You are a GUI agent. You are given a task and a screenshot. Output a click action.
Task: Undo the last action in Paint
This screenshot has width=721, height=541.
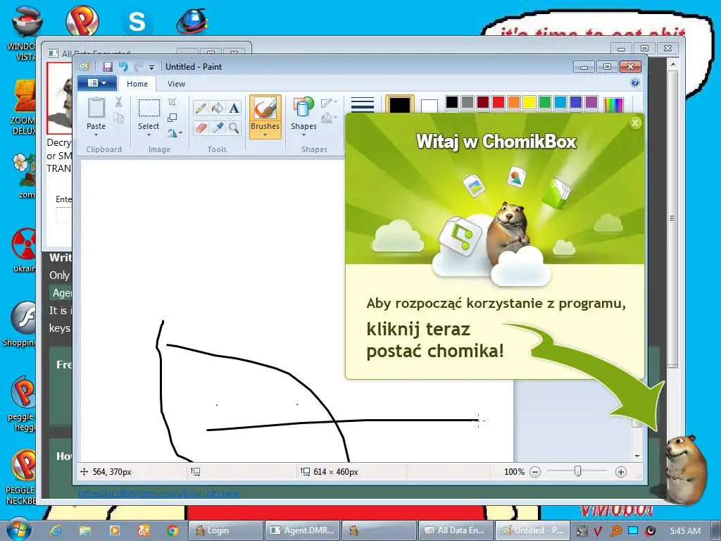[123, 67]
